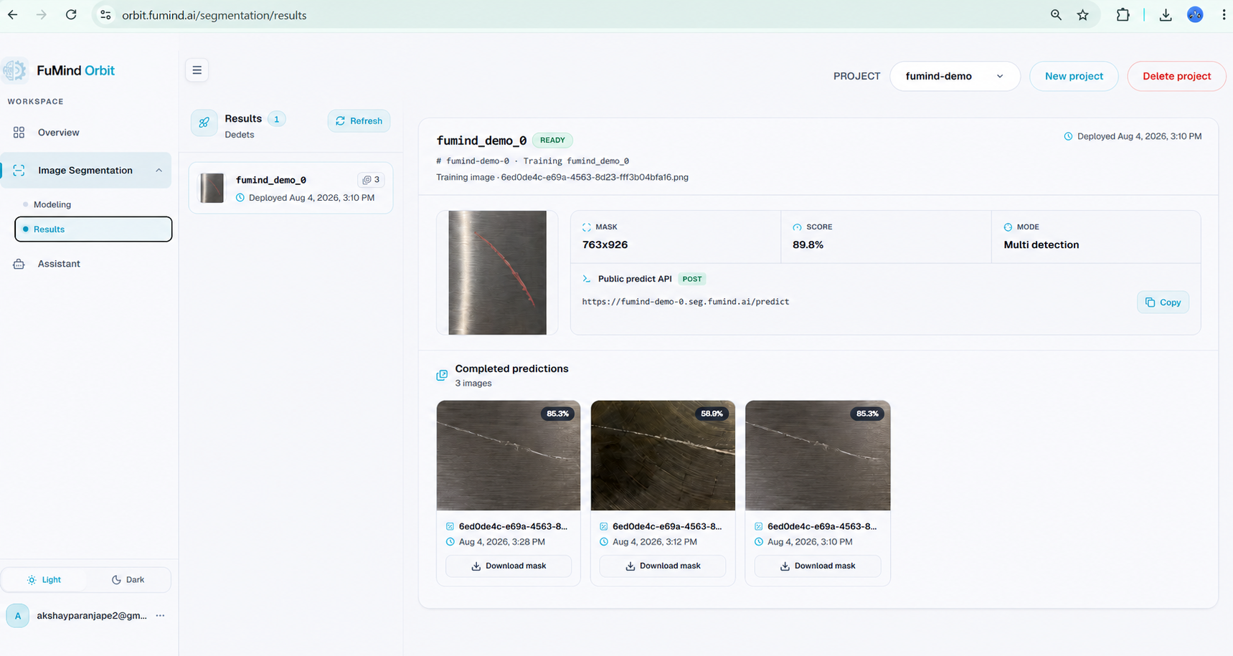The image size is (1233, 656).
Task: Open the Modeling sub-item
Action: pyautogui.click(x=52, y=205)
